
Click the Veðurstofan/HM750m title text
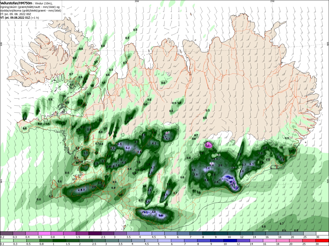pyautogui.click(x=16, y=3)
